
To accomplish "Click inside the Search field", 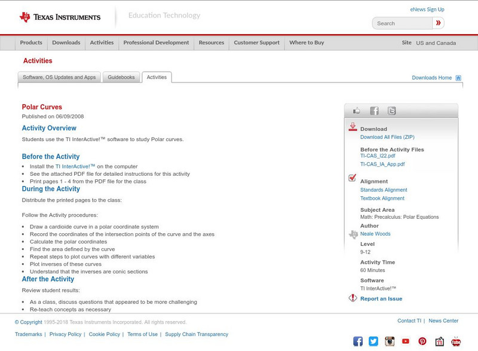I will coord(402,23).
